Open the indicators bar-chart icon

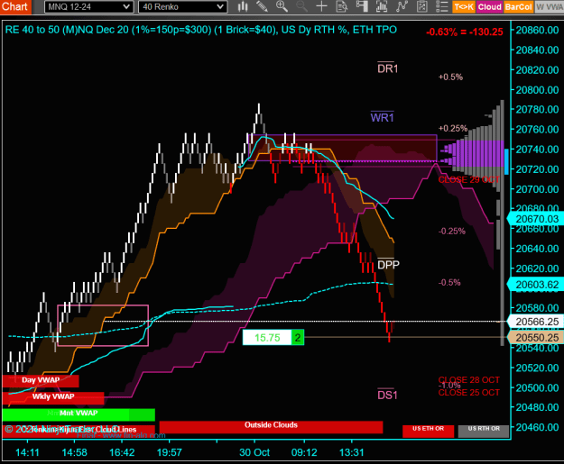382,6
